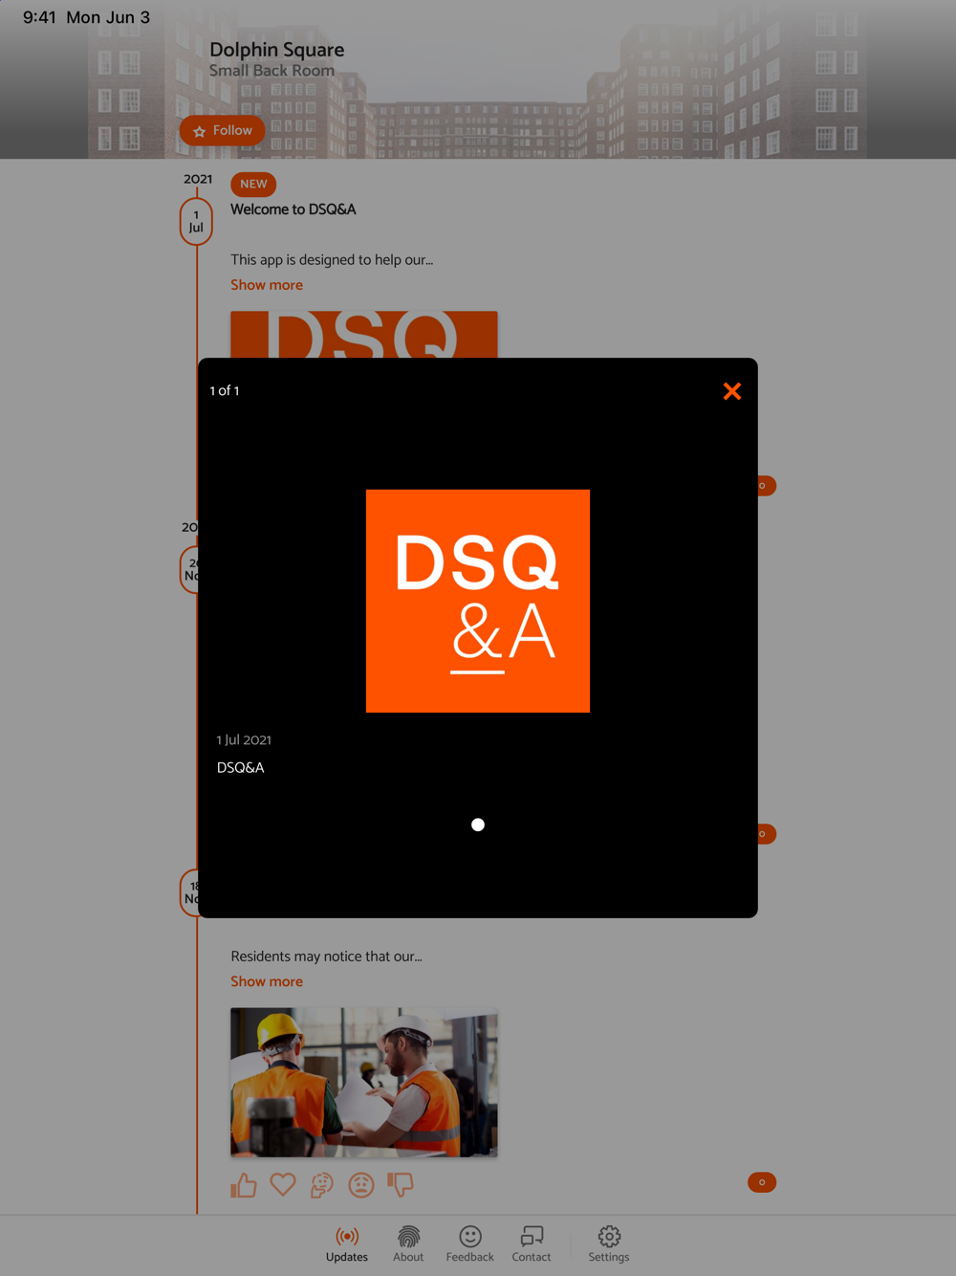Viewport: 956px width, 1276px height.
Task: Tap the DSQ&A logo image in viewer
Action: pos(478,601)
